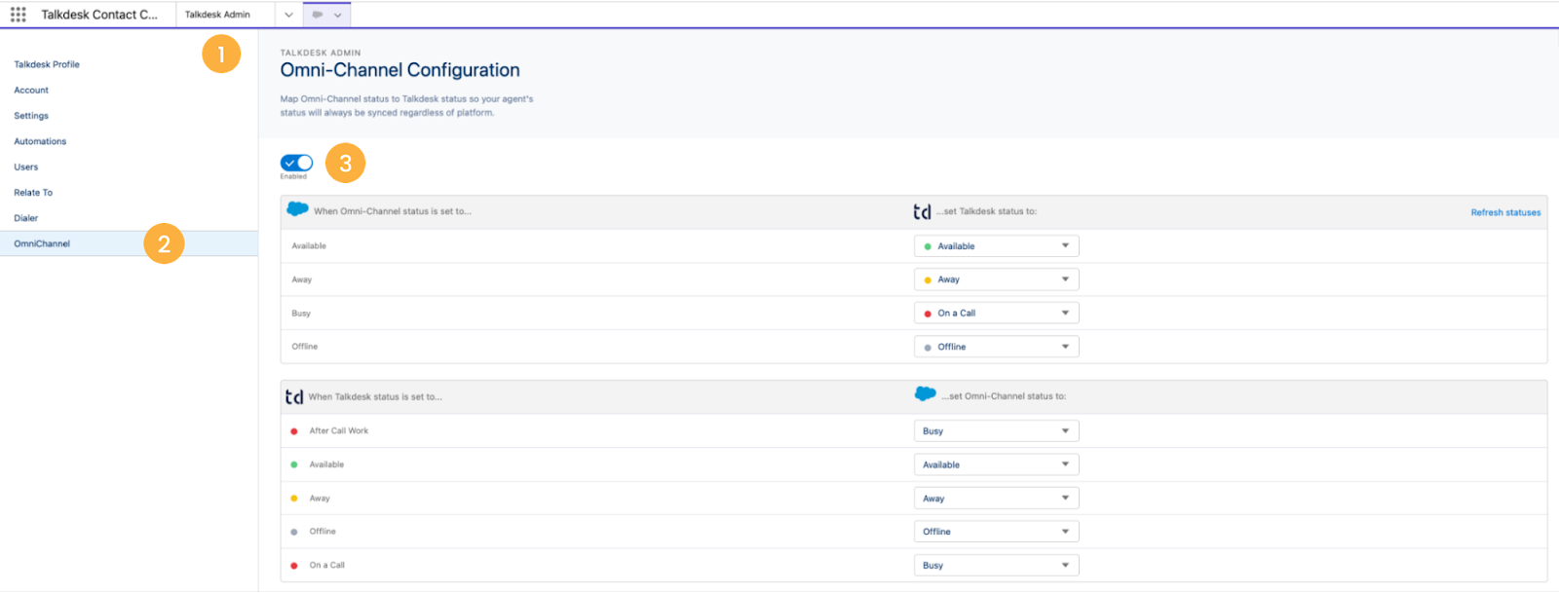The width and height of the screenshot is (1559, 593).
Task: Click the Talkdesk logo beside 'set Talkdesk status to'
Action: pos(922,211)
